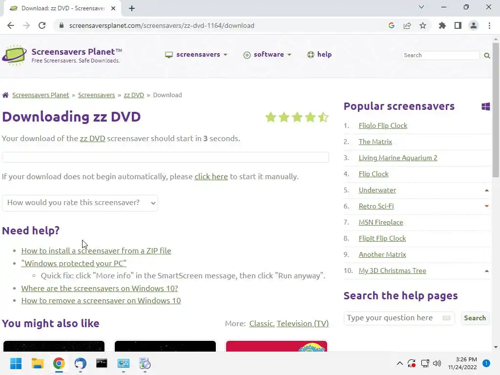The height and width of the screenshot is (375, 500).
Task: Expand the screensavers navigation menu
Action: tap(196, 55)
